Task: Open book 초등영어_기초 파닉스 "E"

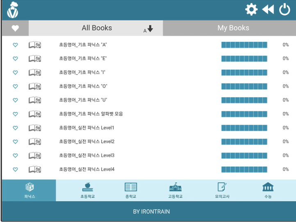Action: pos(83,59)
